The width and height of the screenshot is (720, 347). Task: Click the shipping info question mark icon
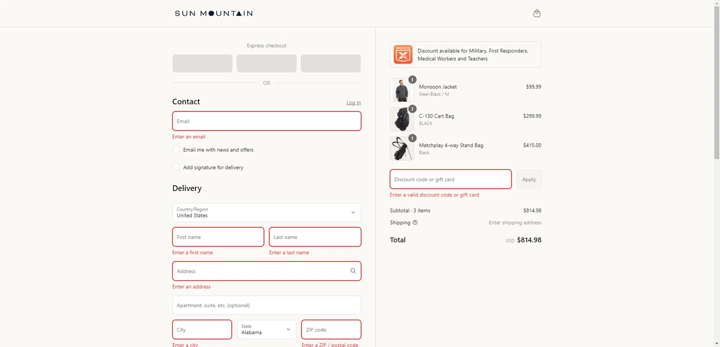click(415, 223)
